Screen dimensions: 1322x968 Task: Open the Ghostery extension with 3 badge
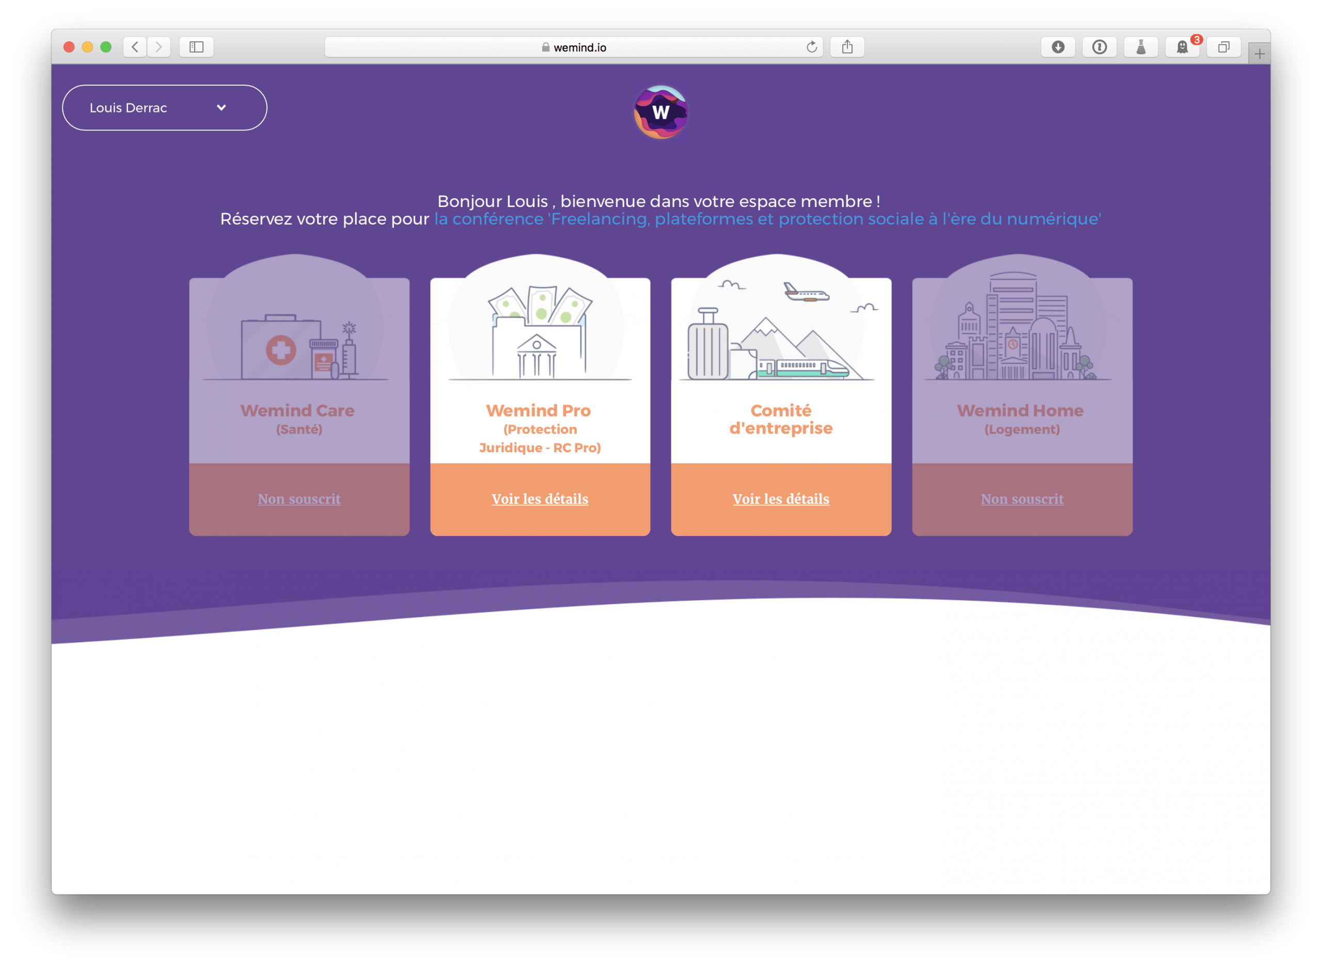1183,47
